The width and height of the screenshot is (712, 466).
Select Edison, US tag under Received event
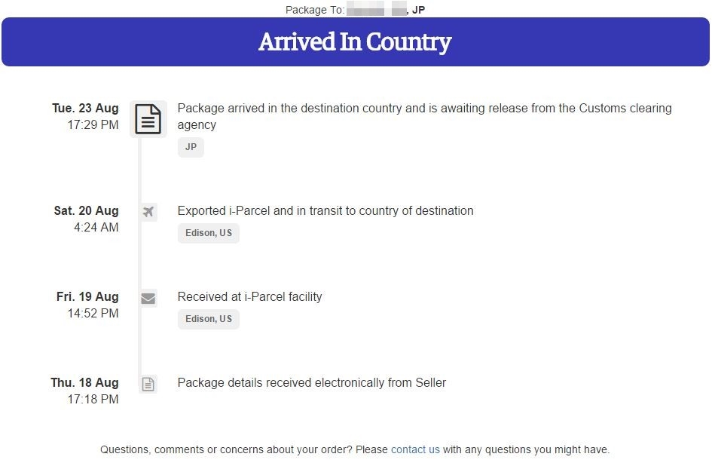coord(209,319)
